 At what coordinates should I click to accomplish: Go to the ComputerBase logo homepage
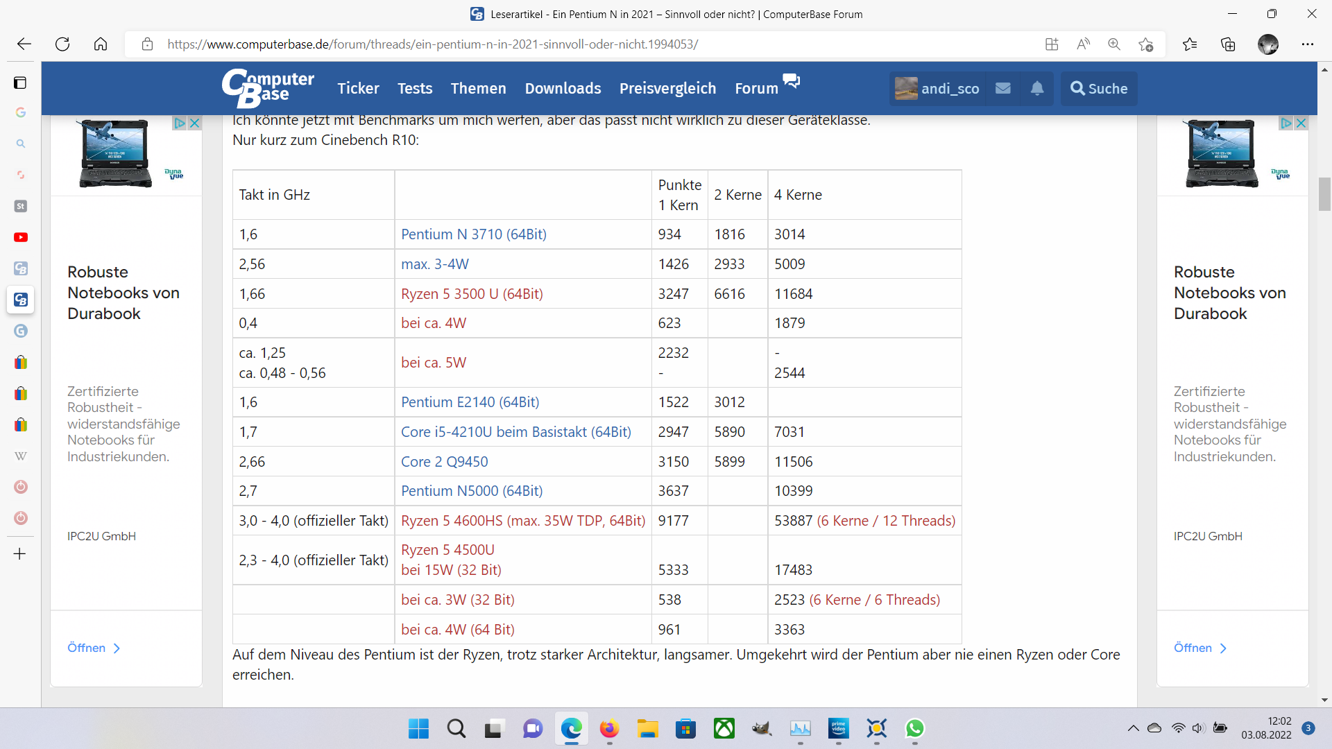(x=268, y=88)
